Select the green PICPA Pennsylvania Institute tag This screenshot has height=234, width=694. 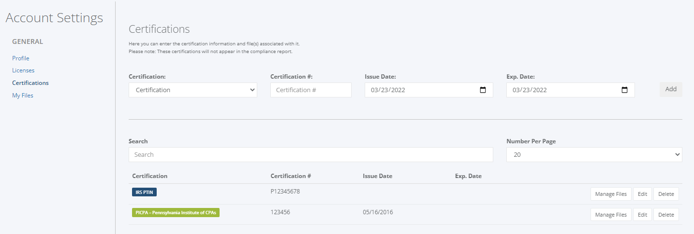coord(176,212)
